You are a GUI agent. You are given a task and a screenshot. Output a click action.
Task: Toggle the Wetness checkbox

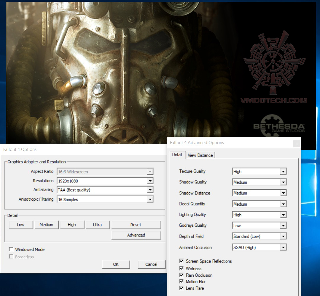click(182, 268)
